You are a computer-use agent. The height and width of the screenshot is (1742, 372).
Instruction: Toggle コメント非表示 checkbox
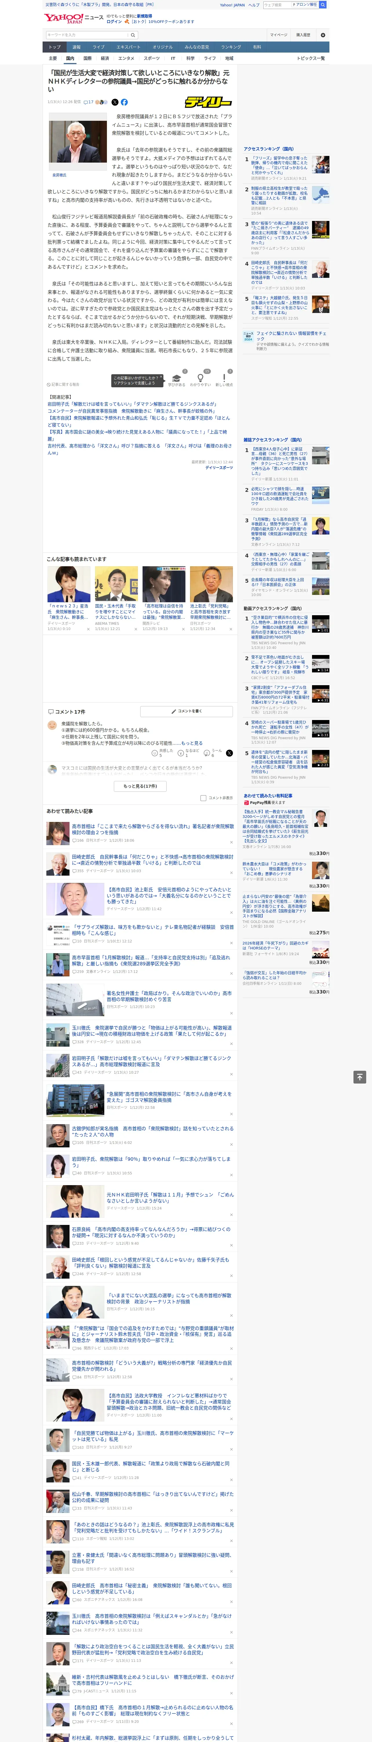point(203,798)
